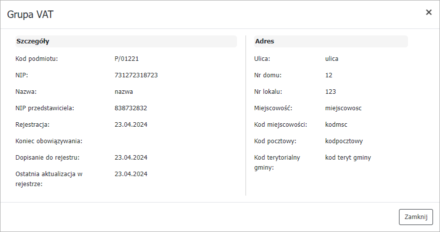Click the Nr lokalu value 123
The width and height of the screenshot is (440, 232).
click(330, 92)
